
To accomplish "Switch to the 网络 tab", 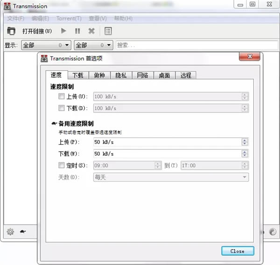I will click(x=143, y=76).
